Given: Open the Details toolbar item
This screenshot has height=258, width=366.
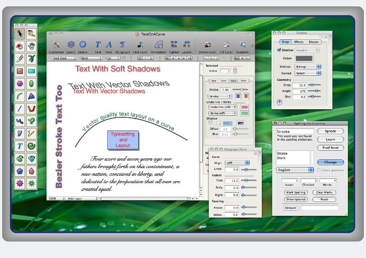Looking at the screenshot, I should pyautogui.click(x=83, y=47).
